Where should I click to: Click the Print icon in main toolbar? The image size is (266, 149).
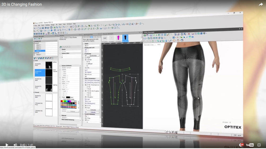point(46,28)
